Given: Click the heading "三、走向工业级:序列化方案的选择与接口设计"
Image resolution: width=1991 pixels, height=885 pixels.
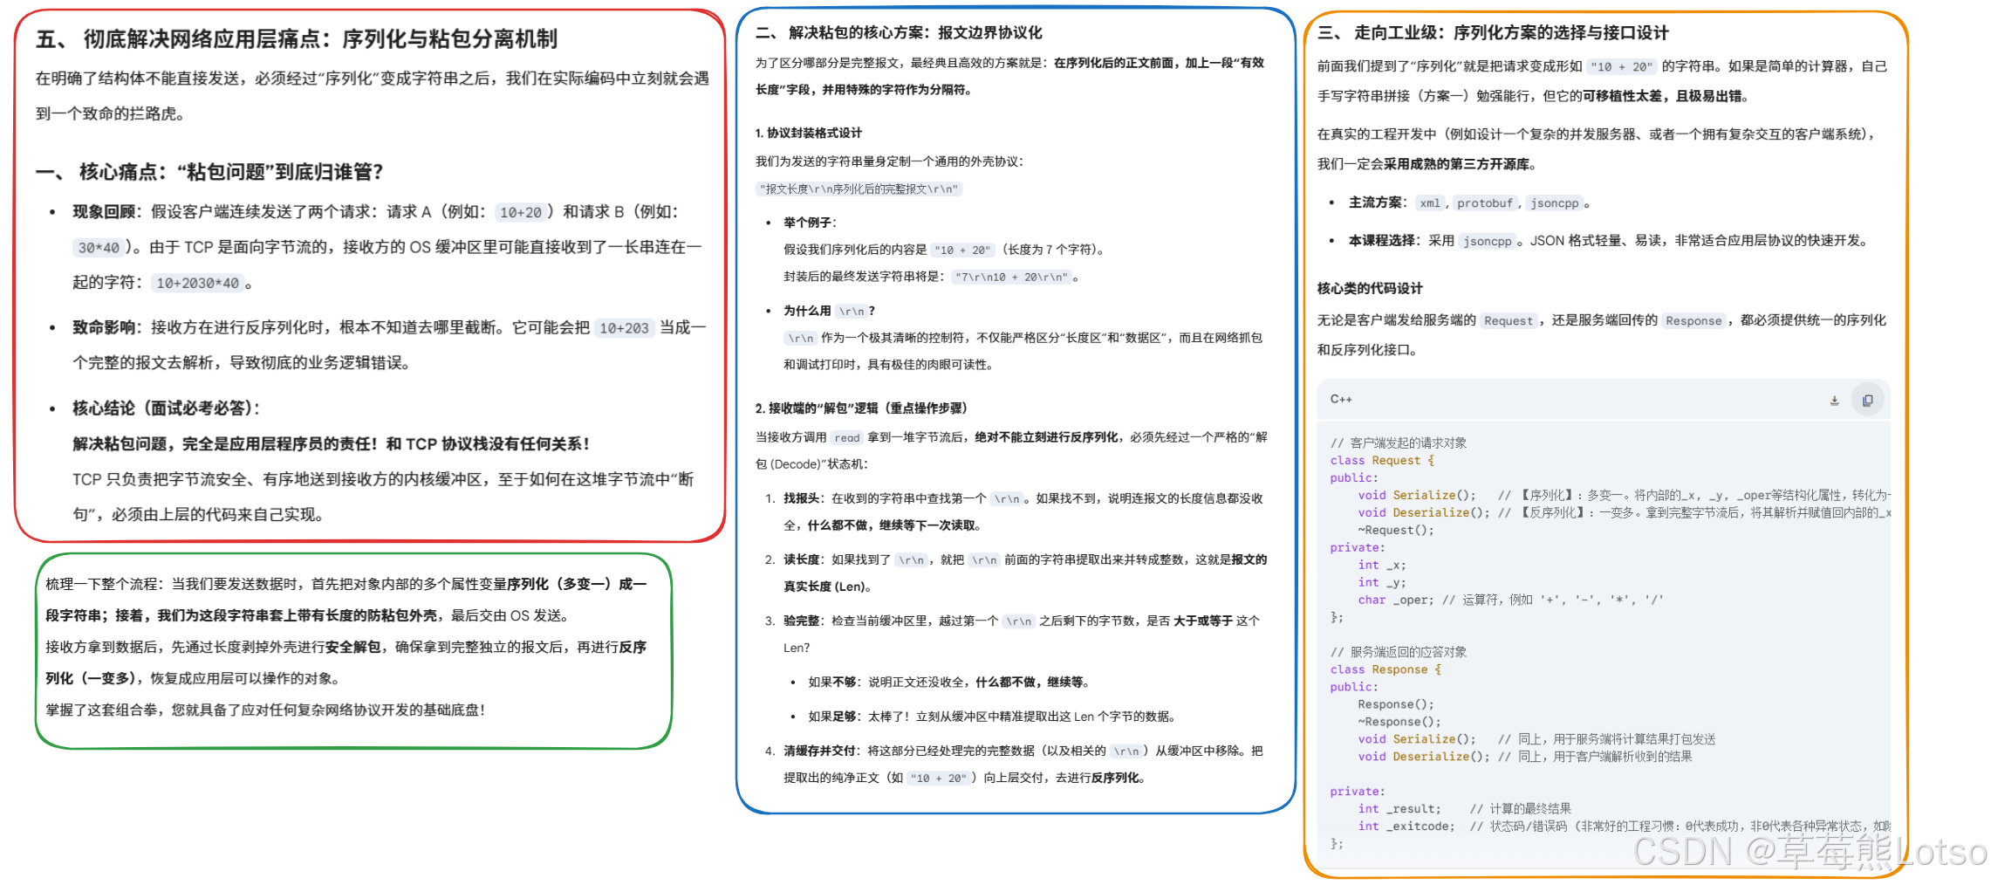Looking at the screenshot, I should click(x=1493, y=33).
